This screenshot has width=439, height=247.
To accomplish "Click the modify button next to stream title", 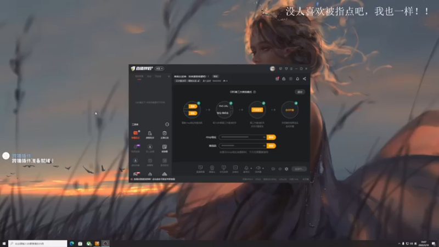I will 215,76.
